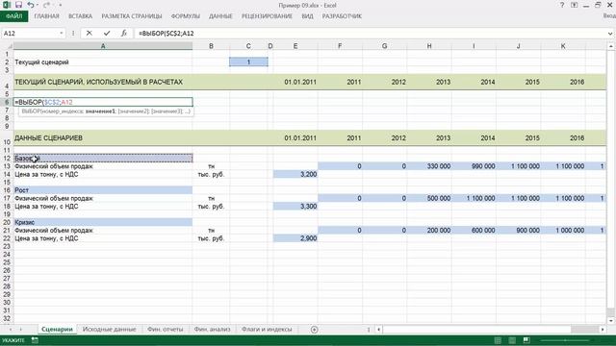Click inside the formula bar text
Viewport: 616px width, 346px height.
point(370,34)
